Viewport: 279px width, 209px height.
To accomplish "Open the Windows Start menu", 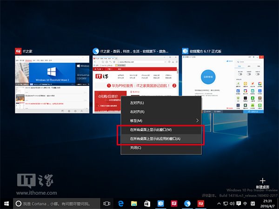I will 7,203.
